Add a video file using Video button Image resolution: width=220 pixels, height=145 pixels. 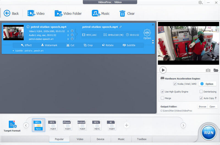(36, 13)
